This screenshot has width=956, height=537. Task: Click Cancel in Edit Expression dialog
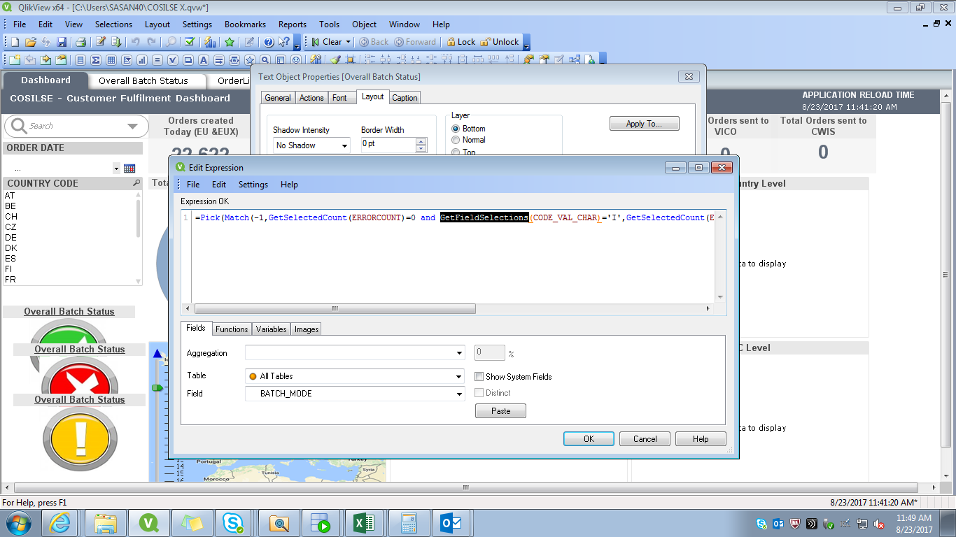(x=645, y=439)
